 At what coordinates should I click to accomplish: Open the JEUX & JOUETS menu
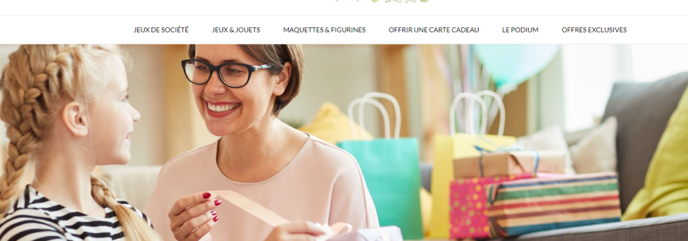(236, 30)
